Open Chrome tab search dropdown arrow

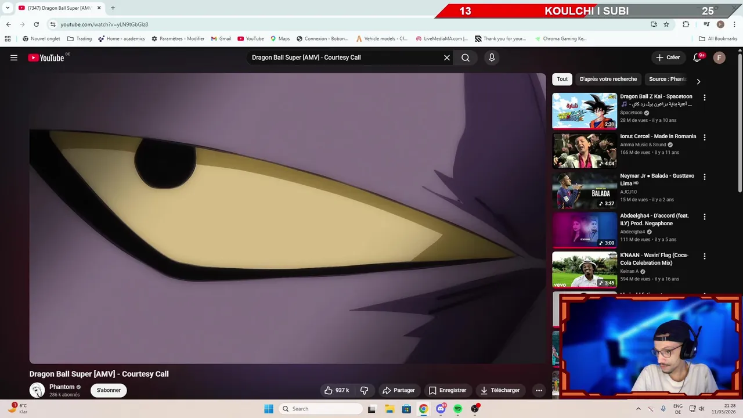[8, 8]
